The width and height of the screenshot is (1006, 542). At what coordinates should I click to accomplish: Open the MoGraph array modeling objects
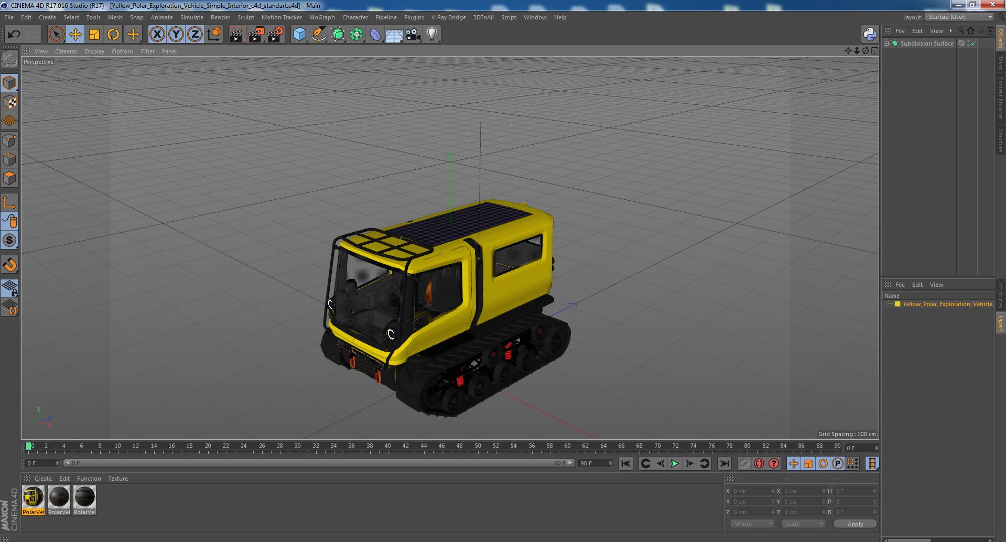(x=356, y=35)
